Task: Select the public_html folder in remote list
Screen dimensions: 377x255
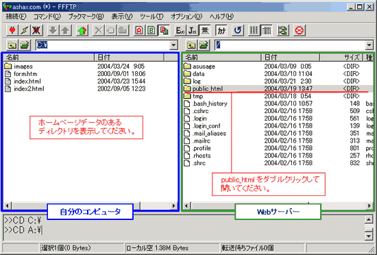Action: 208,88
